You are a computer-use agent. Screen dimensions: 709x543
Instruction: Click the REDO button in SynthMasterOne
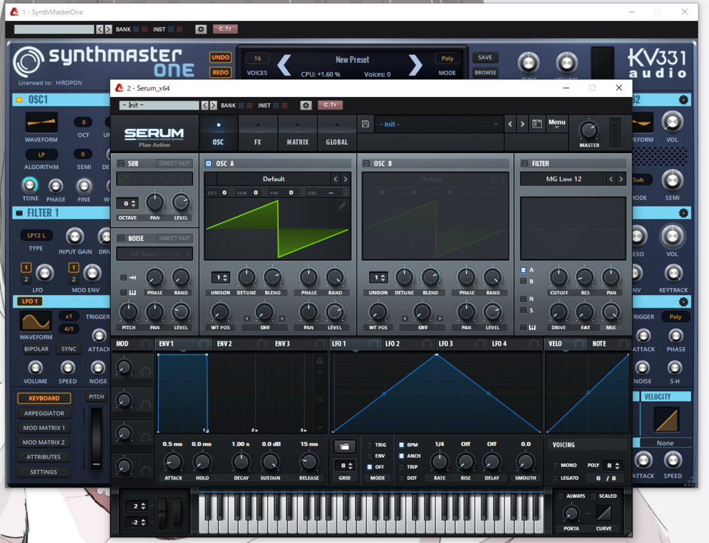point(221,73)
